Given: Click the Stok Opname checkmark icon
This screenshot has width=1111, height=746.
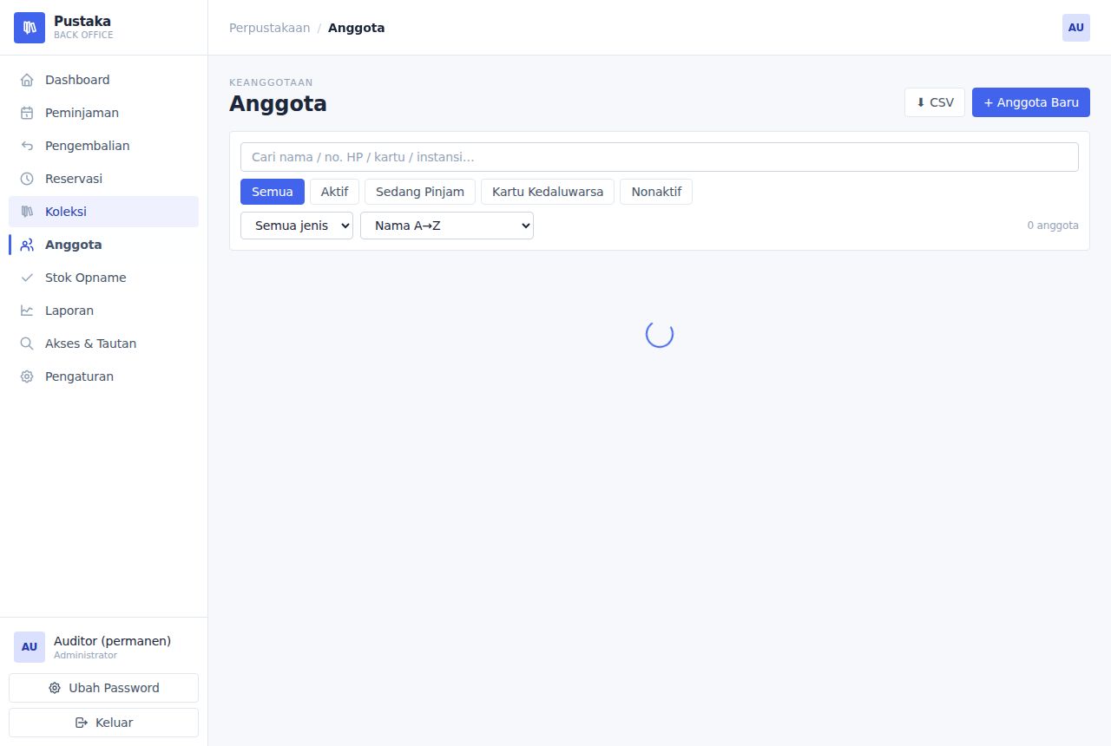Looking at the screenshot, I should pyautogui.click(x=27, y=278).
